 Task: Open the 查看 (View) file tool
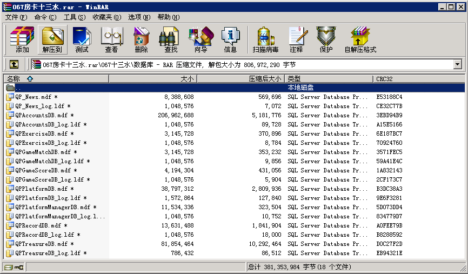click(x=111, y=39)
